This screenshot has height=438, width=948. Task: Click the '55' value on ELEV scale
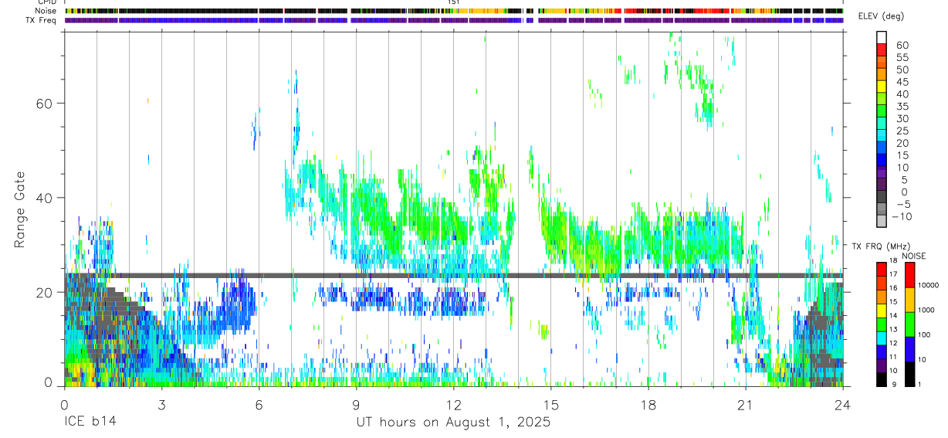(x=902, y=57)
